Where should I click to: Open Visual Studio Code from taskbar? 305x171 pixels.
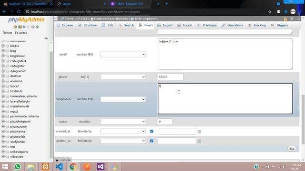click(x=59, y=167)
